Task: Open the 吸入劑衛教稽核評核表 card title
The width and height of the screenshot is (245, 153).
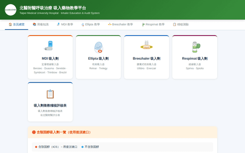Action: pyautogui.click(x=50, y=106)
